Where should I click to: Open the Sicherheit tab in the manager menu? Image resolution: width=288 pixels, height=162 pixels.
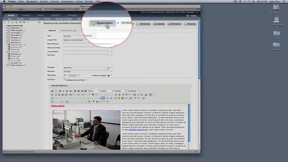(x=55, y=15)
